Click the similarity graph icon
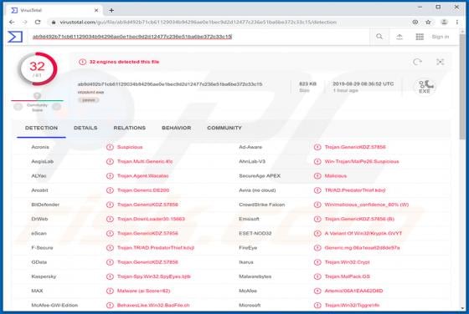This screenshot has height=314, width=469. [x=440, y=62]
